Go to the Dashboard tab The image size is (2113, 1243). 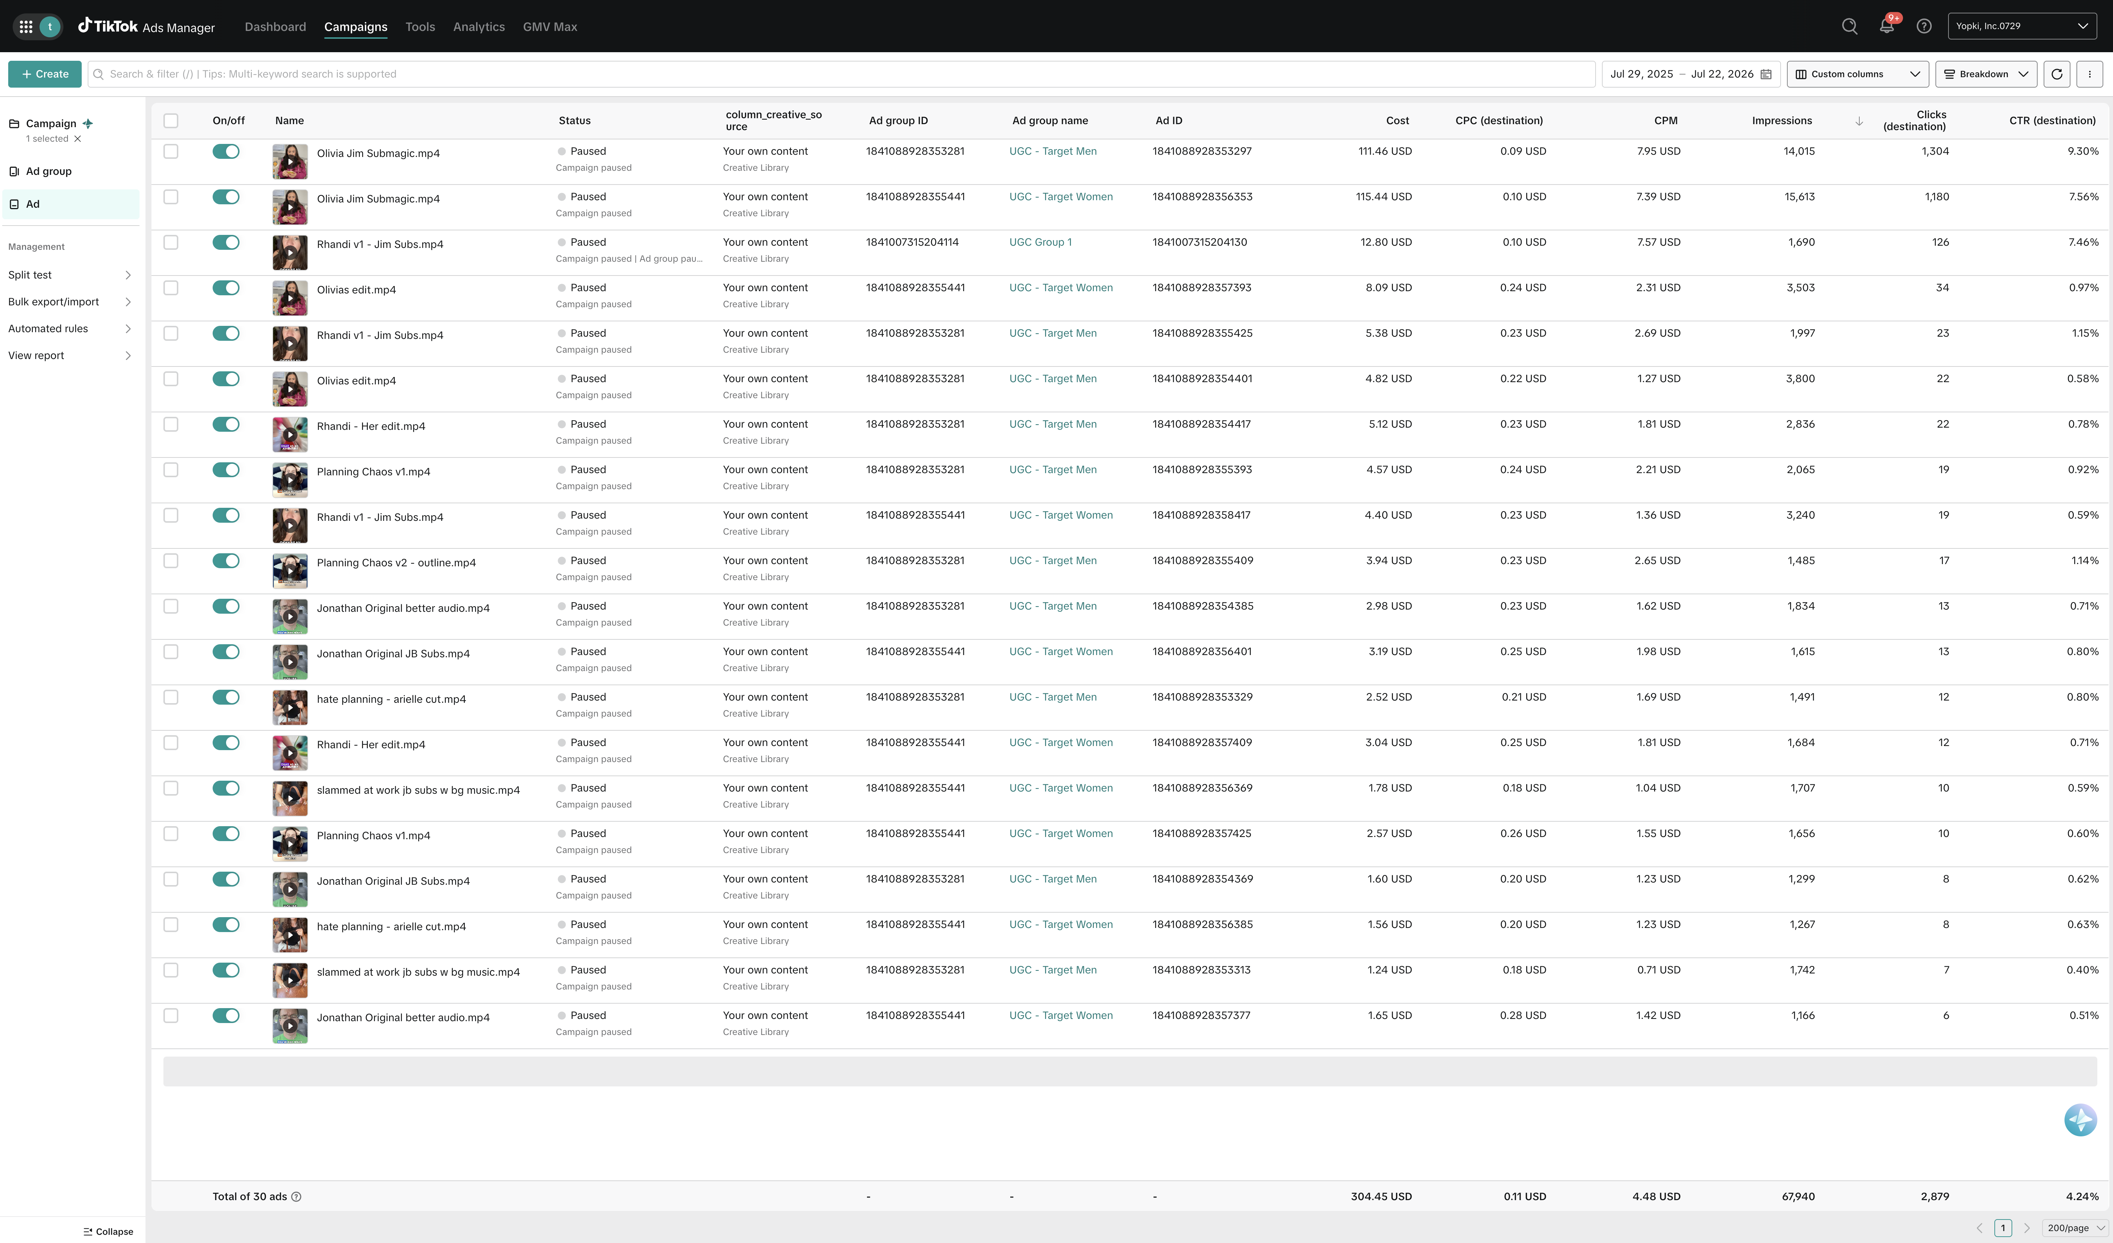(x=275, y=27)
